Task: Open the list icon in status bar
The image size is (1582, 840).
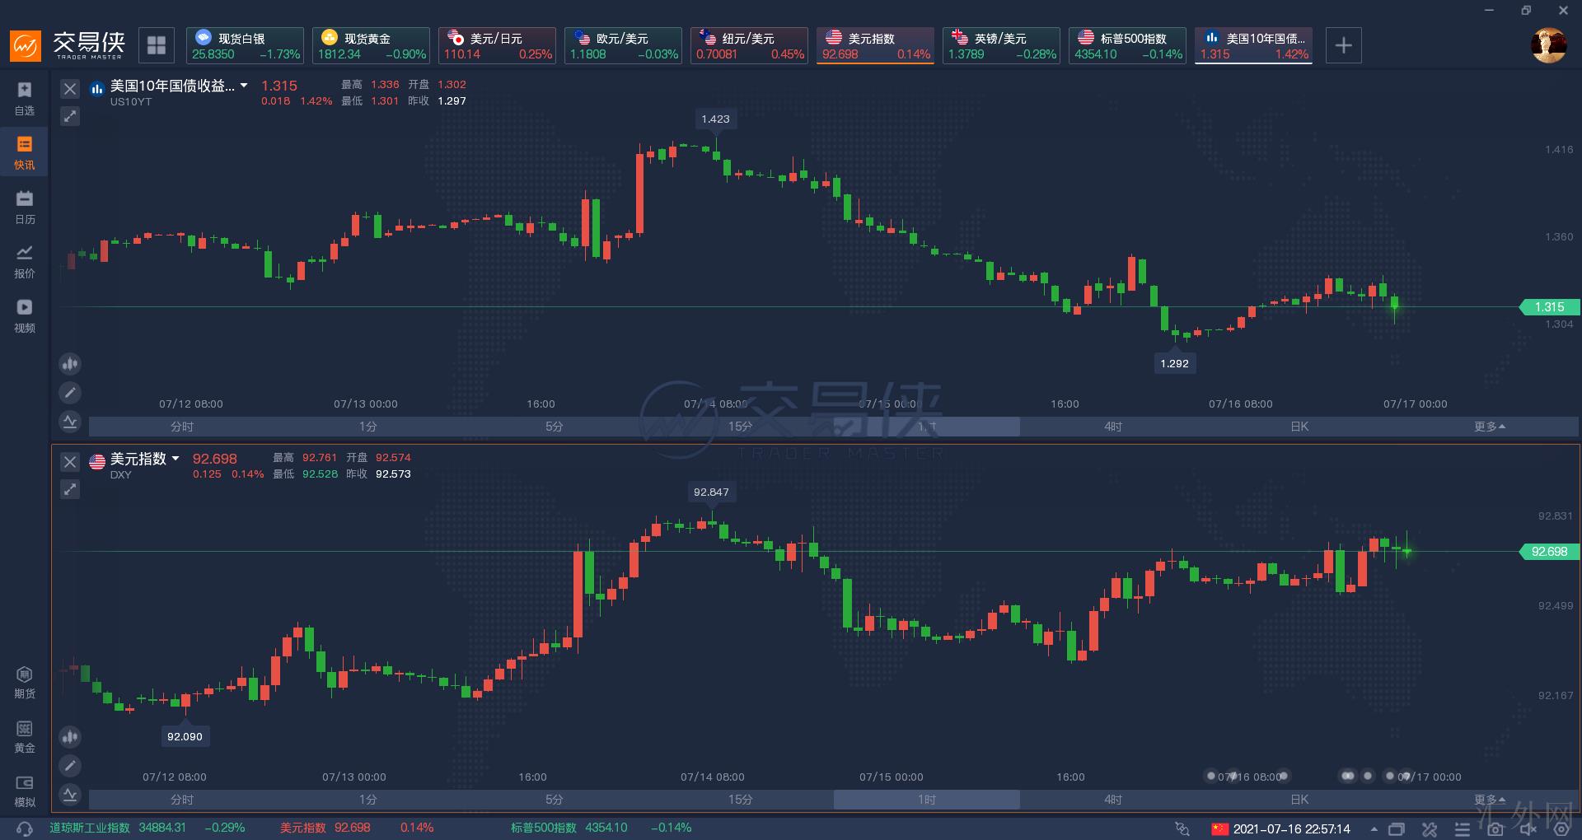Action: 1463,829
